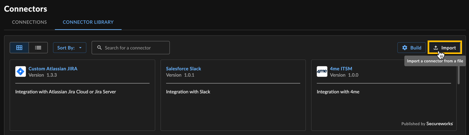Switch to grid view layout
The image size is (469, 135).
click(19, 48)
